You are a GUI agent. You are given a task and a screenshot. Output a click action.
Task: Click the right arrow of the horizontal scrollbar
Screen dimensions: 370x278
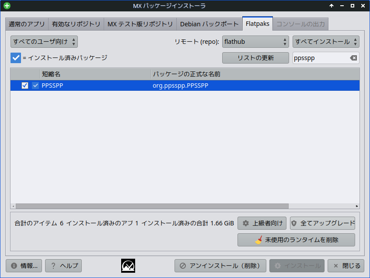(x=357, y=206)
